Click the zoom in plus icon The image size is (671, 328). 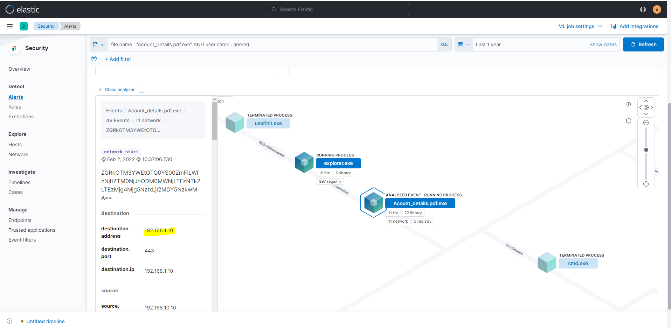coord(646,123)
